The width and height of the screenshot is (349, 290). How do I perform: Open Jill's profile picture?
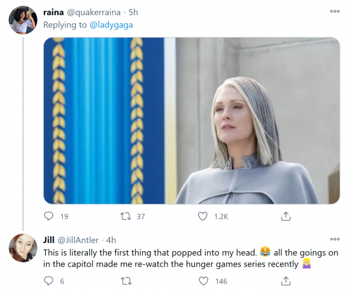pos(23,247)
